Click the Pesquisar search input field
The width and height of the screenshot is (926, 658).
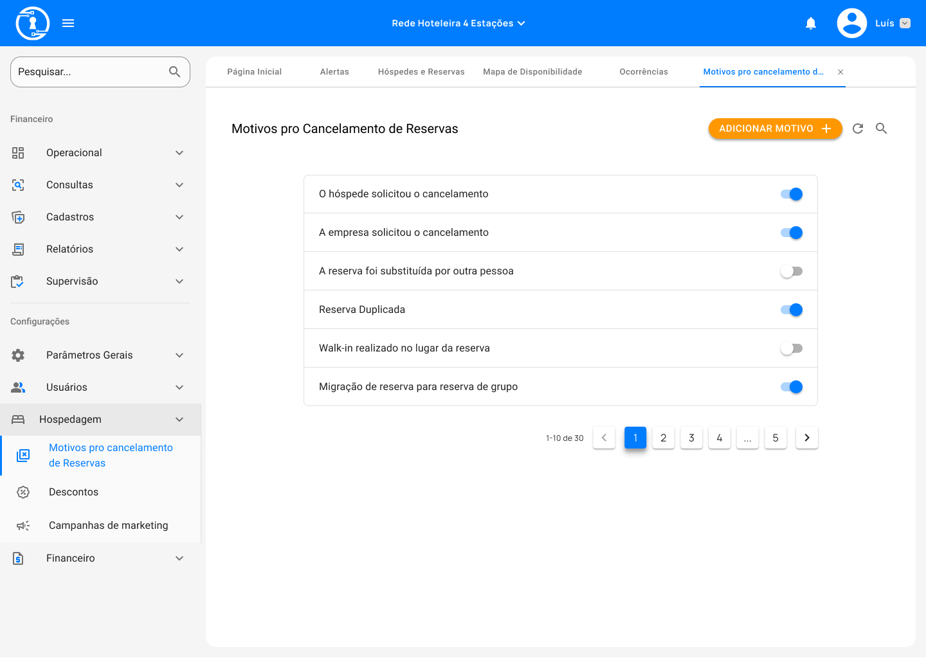pos(90,72)
